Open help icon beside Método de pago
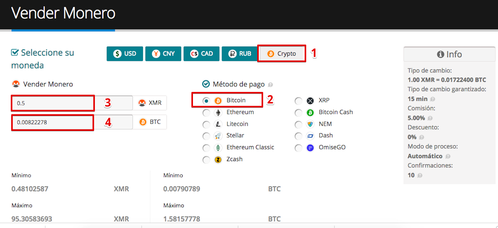The width and height of the screenshot is (498, 228). click(x=270, y=85)
